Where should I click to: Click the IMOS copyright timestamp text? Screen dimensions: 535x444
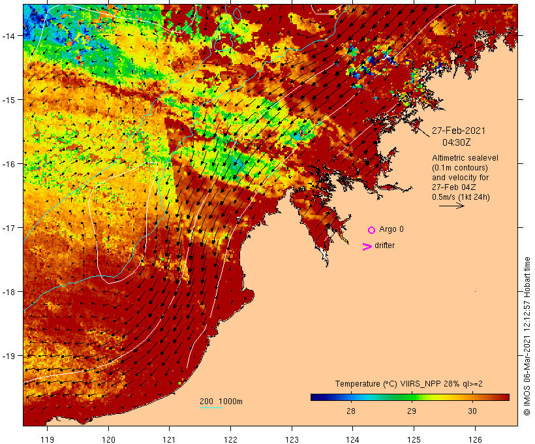coord(527,336)
